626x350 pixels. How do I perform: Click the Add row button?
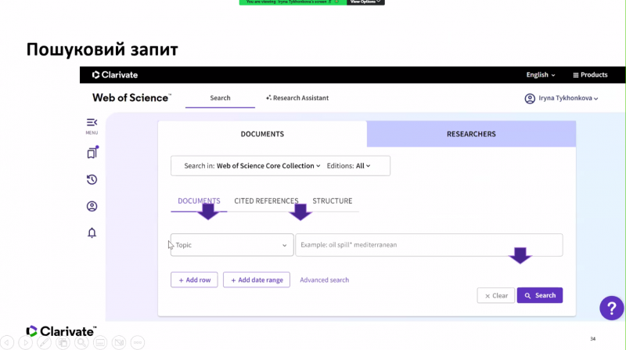pos(194,280)
